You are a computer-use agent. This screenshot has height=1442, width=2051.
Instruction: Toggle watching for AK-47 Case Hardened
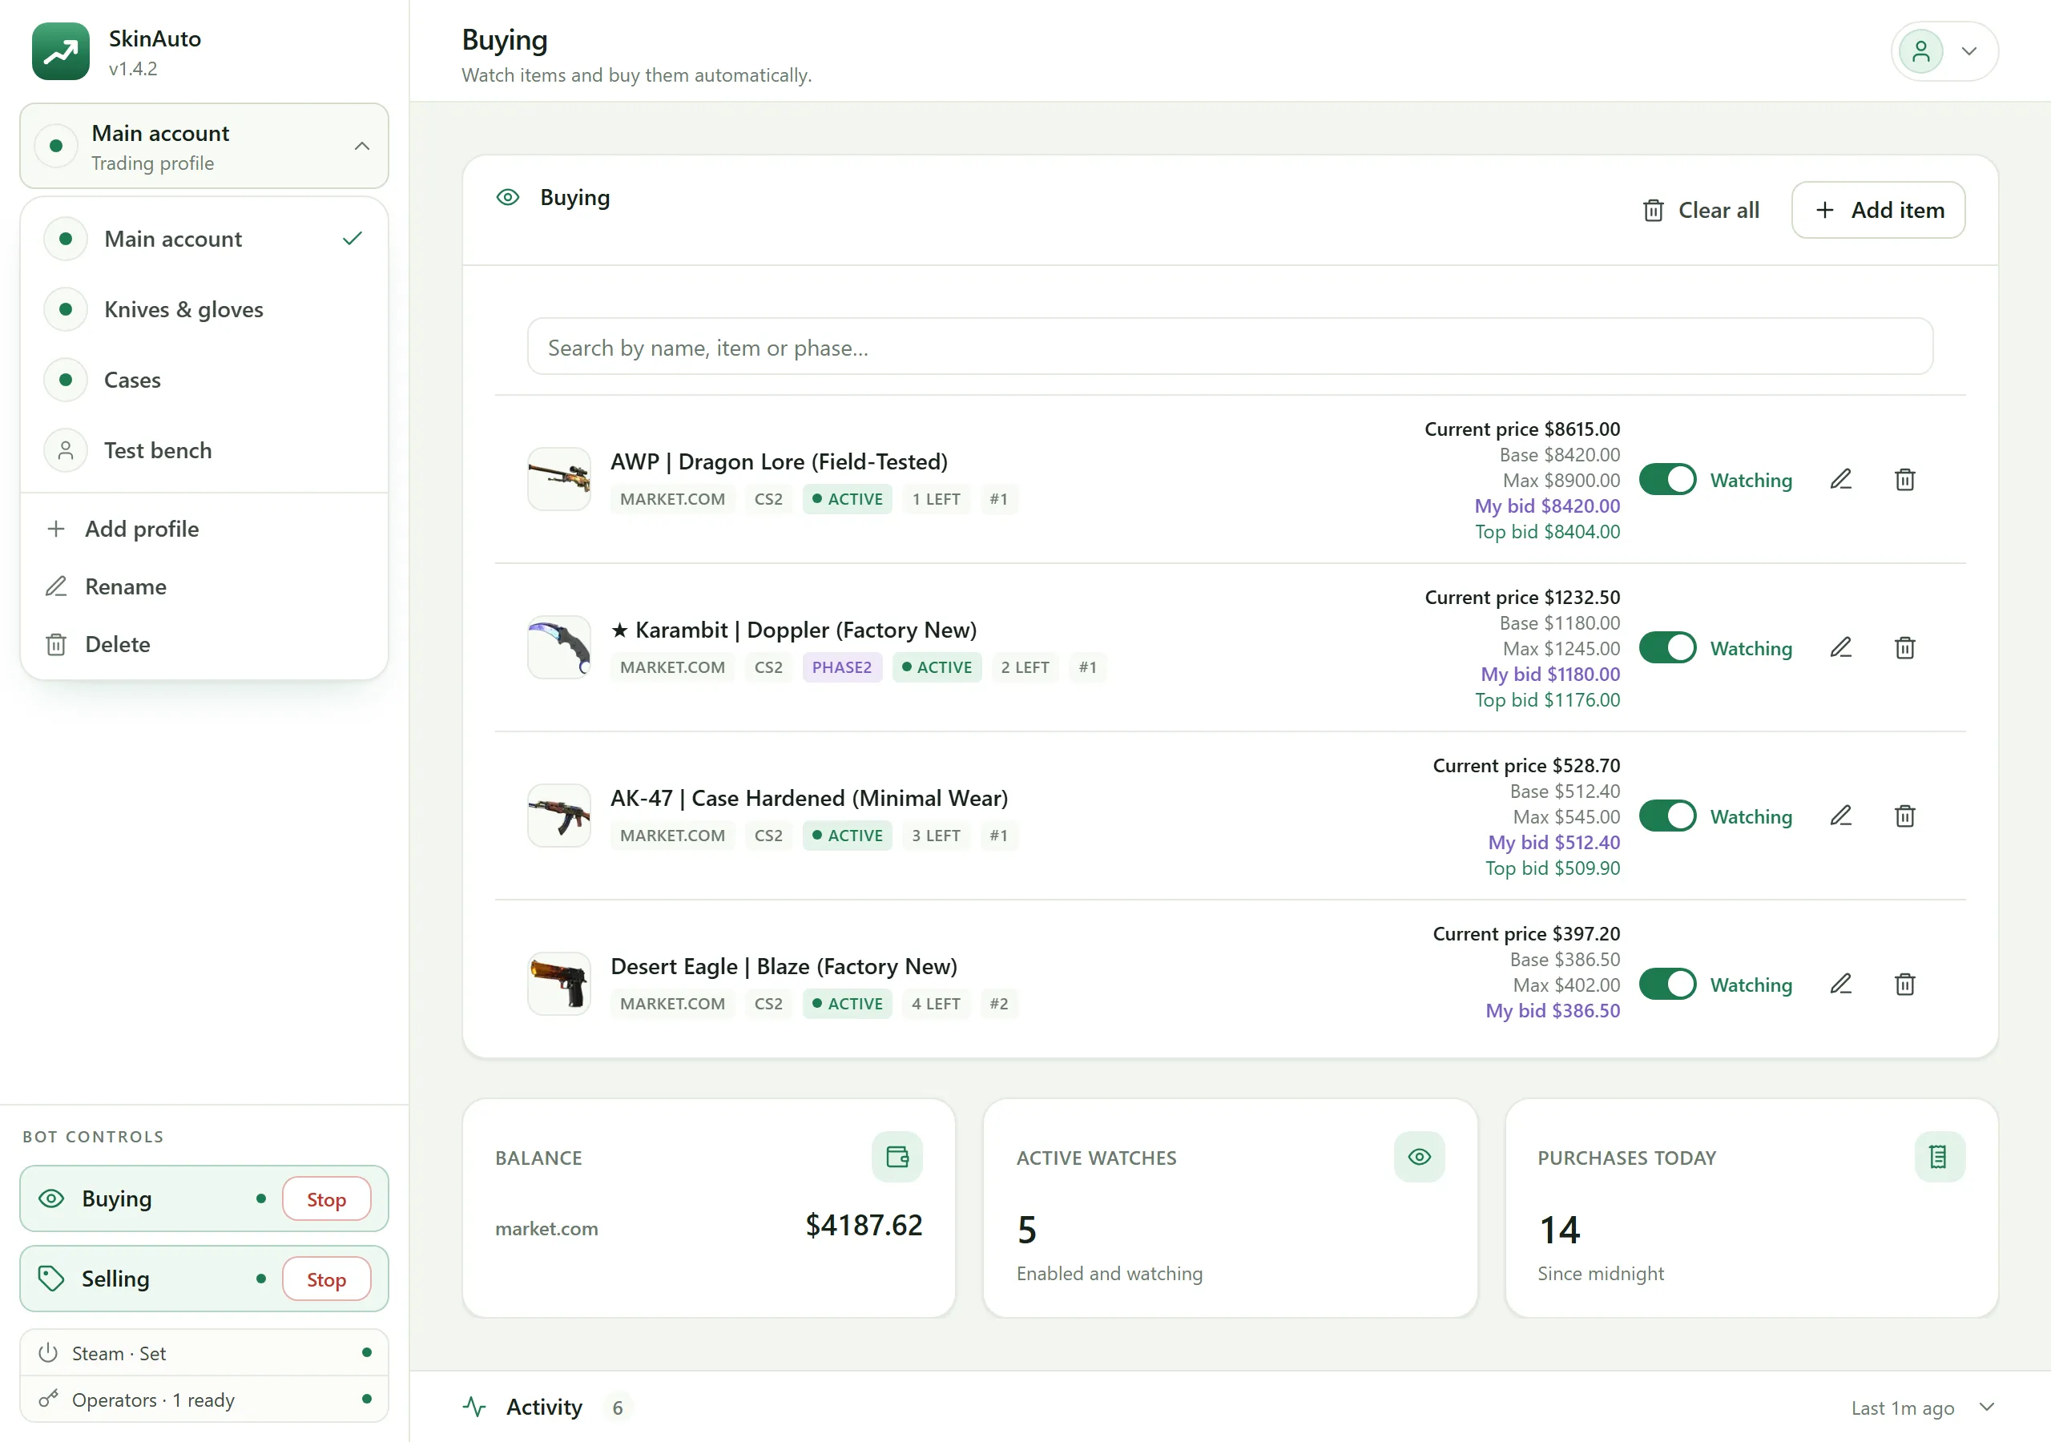[x=1668, y=816]
